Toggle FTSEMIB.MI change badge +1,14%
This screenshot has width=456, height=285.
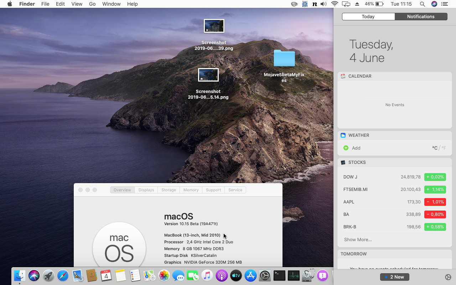click(435, 189)
